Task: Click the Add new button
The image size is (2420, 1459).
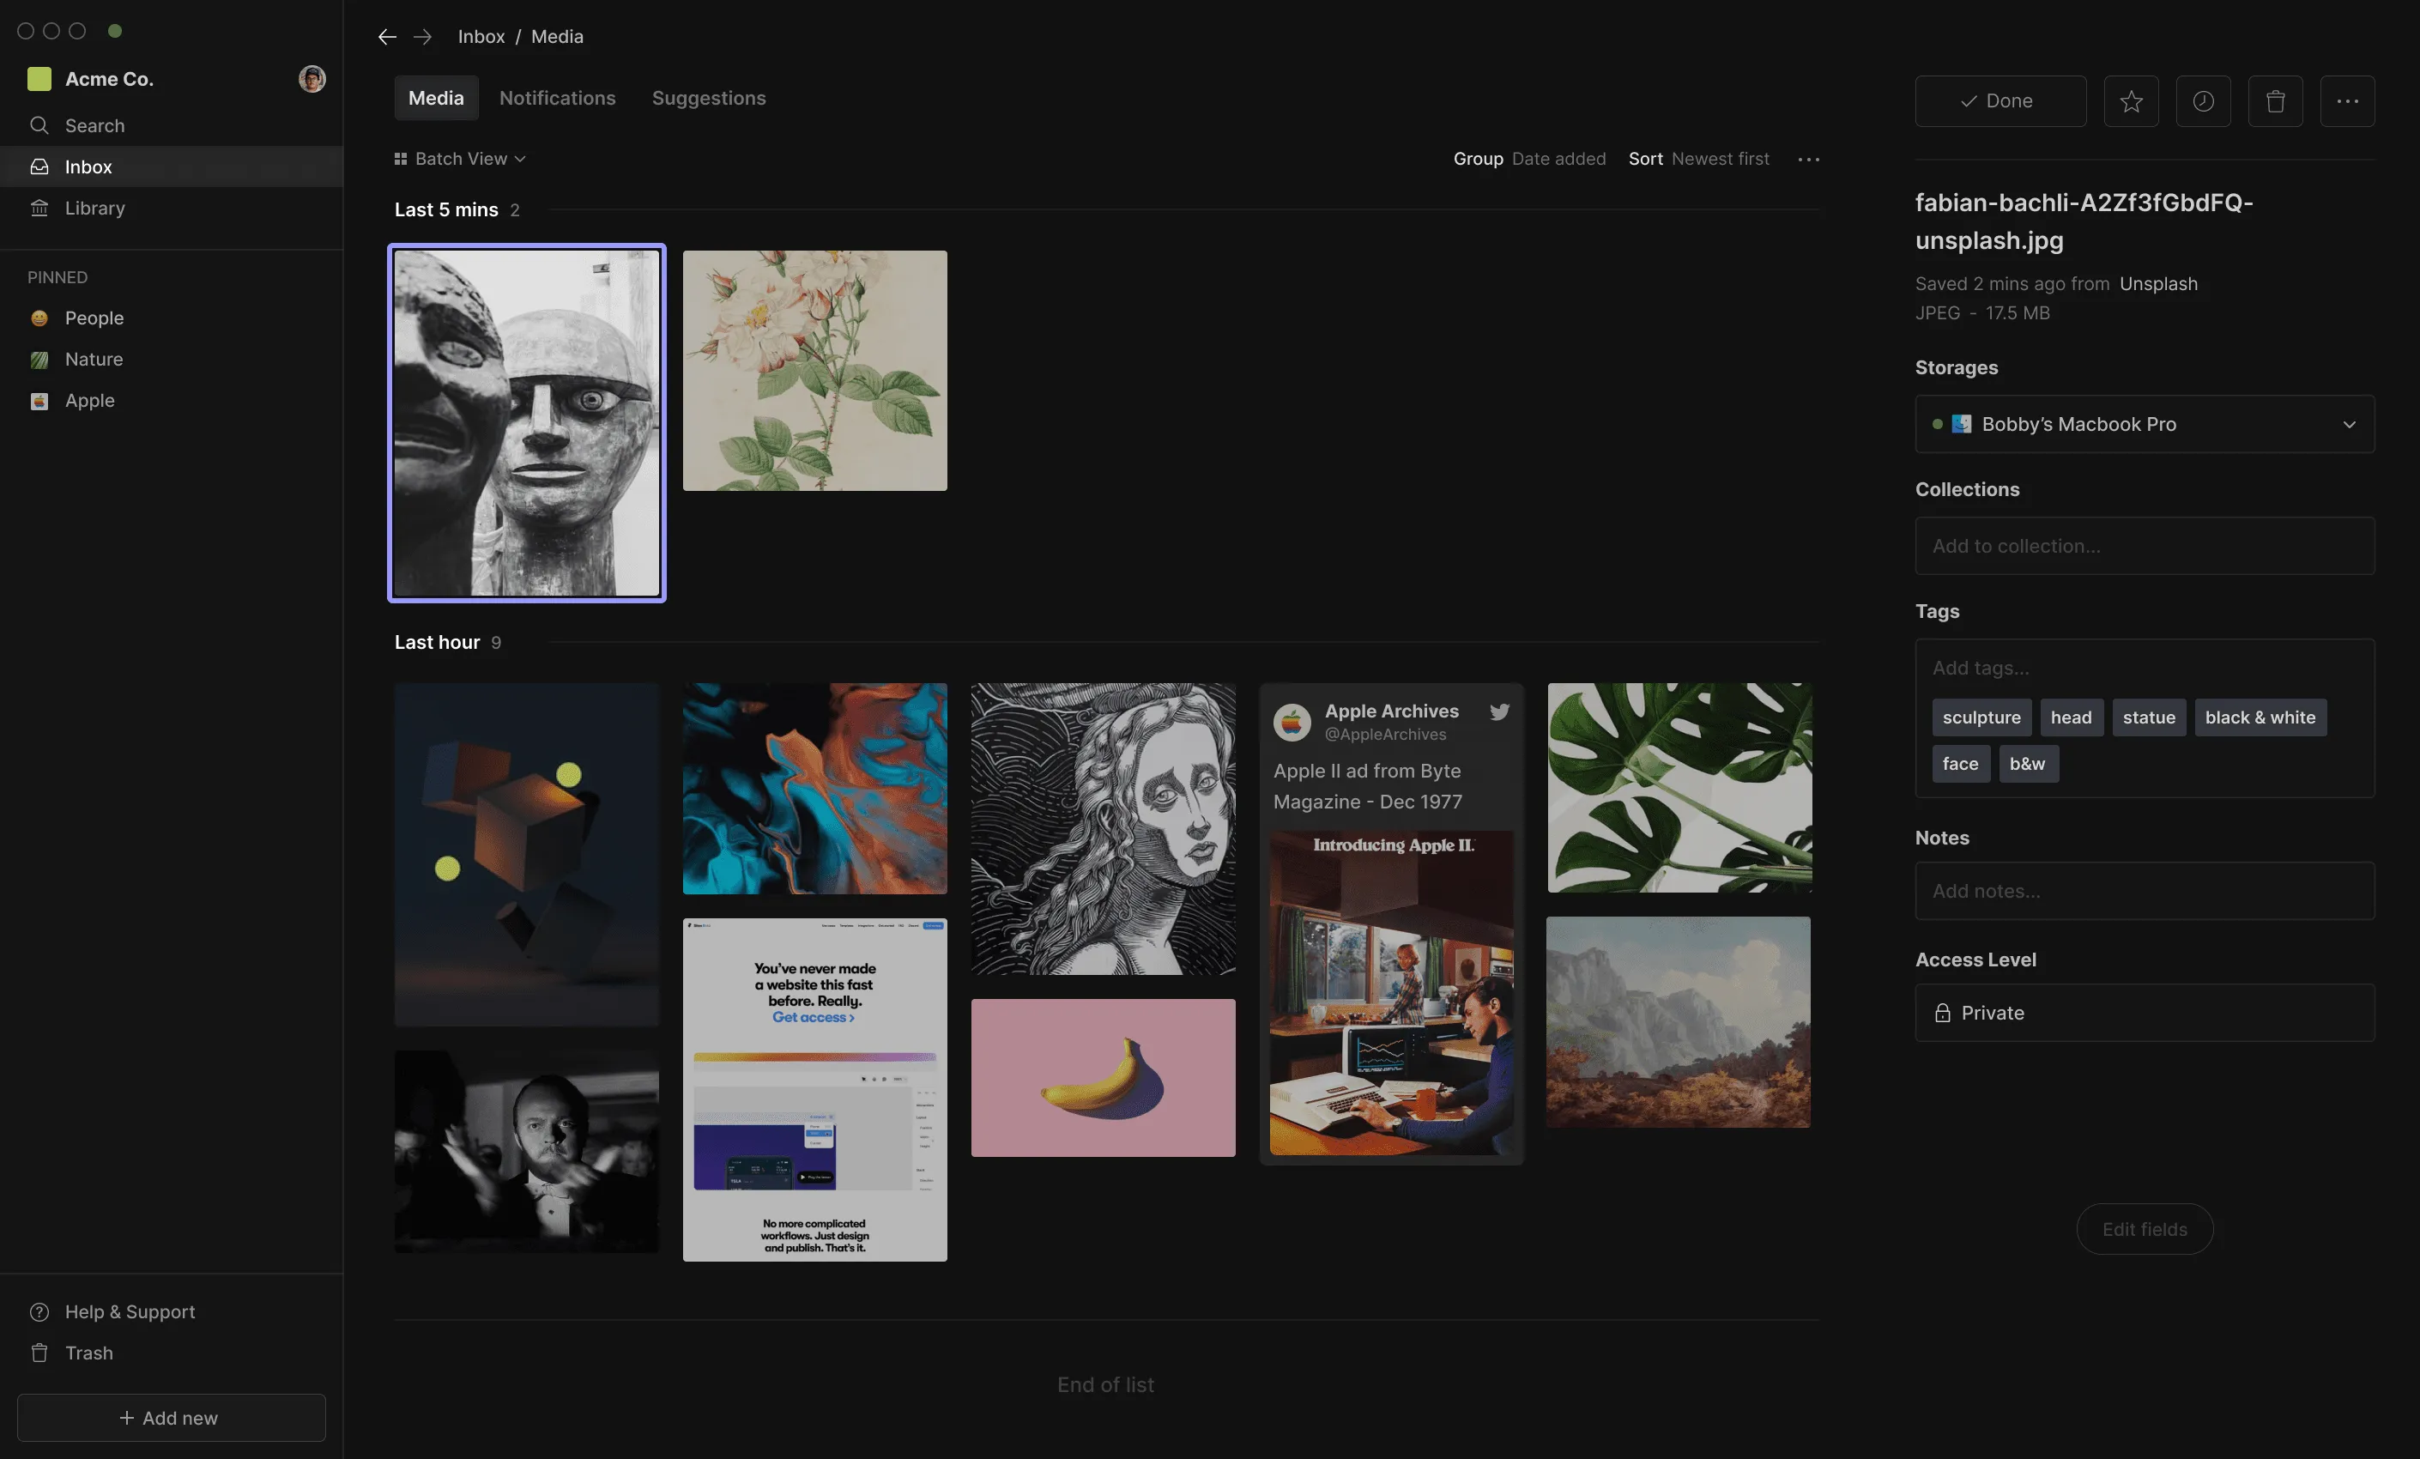Action: (172, 1418)
